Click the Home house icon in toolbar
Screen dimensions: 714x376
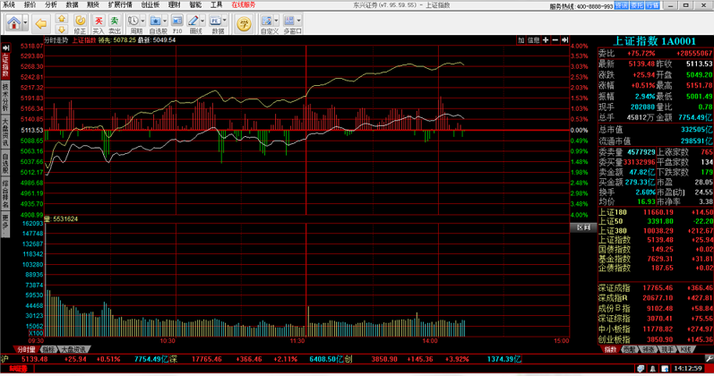(13, 22)
